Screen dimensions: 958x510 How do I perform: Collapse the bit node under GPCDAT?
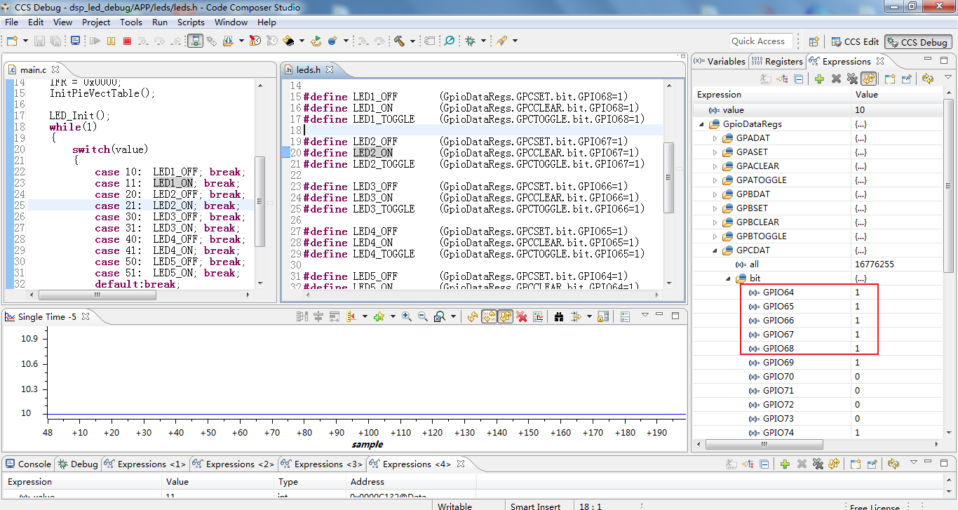(x=728, y=279)
